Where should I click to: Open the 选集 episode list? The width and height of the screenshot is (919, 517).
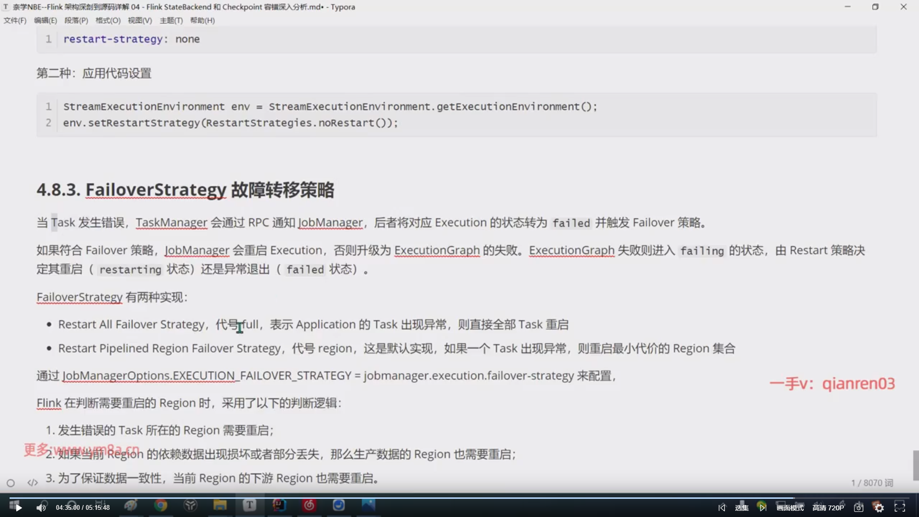pos(741,508)
